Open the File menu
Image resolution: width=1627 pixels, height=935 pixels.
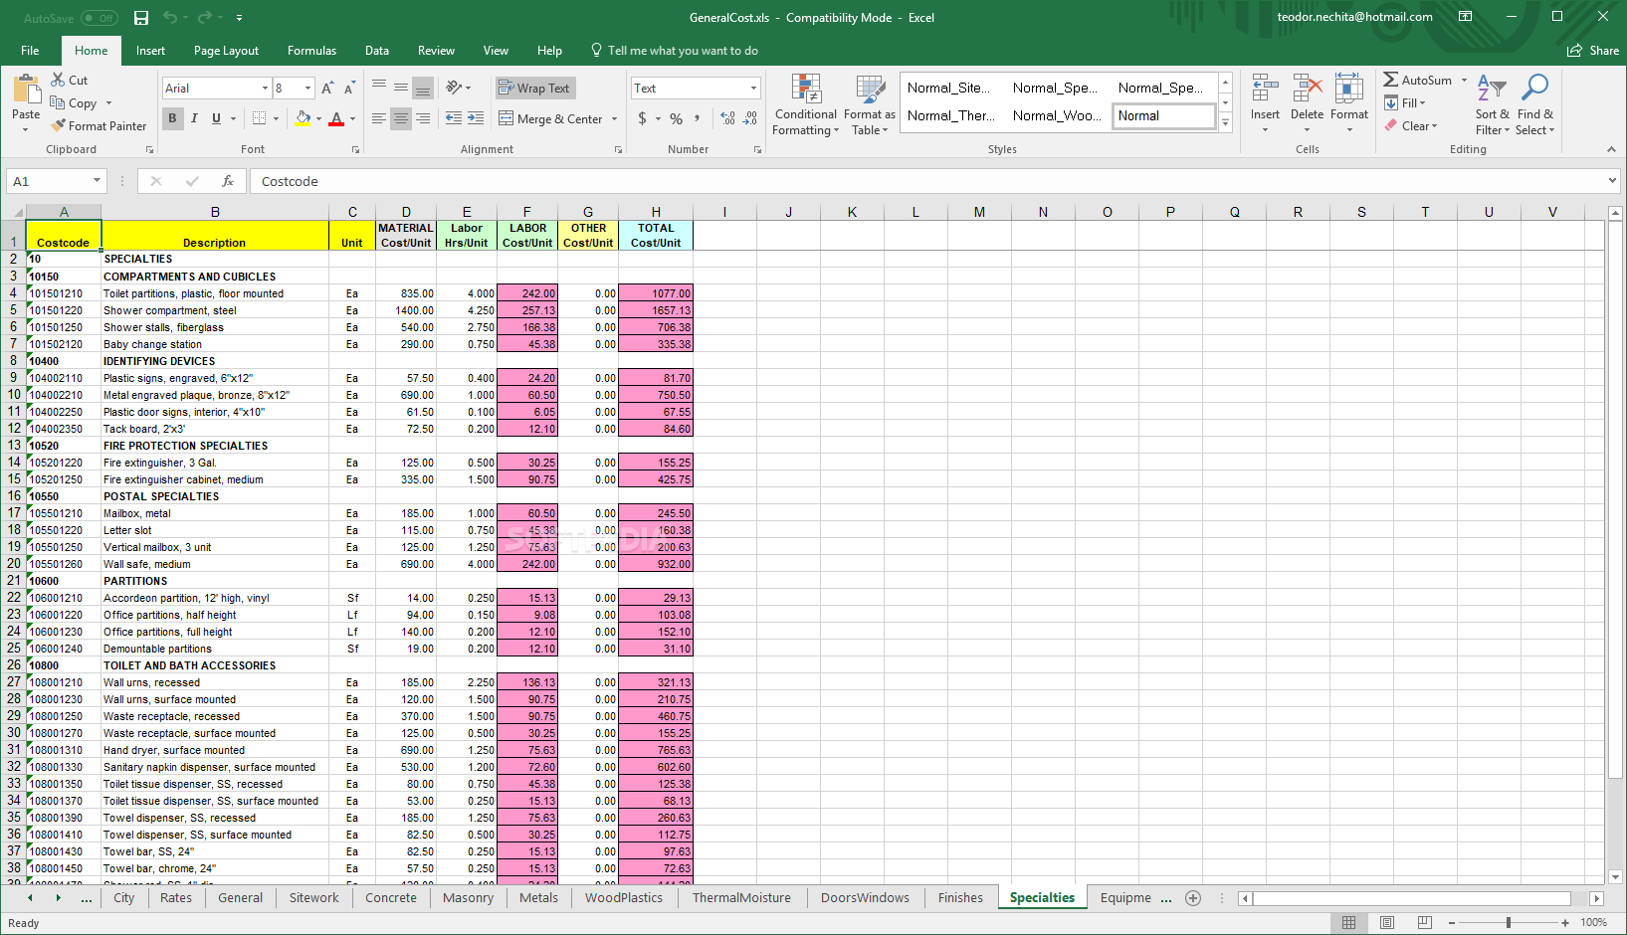[x=30, y=51]
